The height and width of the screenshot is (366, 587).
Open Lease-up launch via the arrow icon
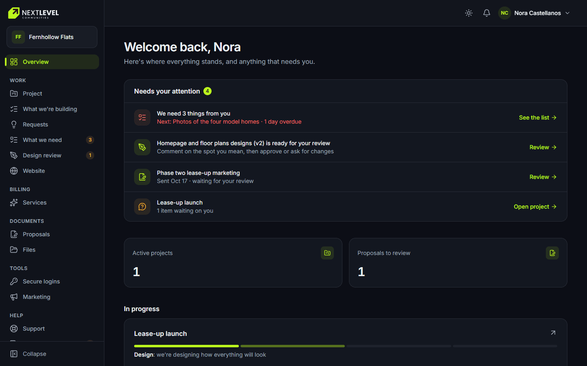coord(553,333)
